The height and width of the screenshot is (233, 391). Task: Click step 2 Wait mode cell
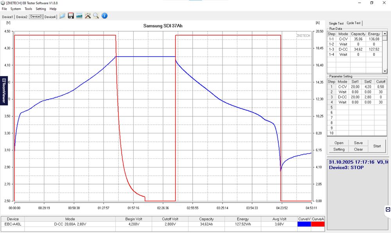tap(343, 92)
